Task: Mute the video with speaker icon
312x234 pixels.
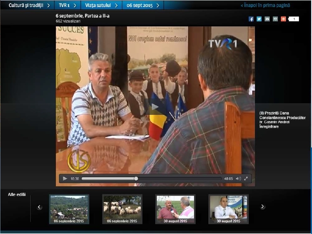Action: [238, 179]
